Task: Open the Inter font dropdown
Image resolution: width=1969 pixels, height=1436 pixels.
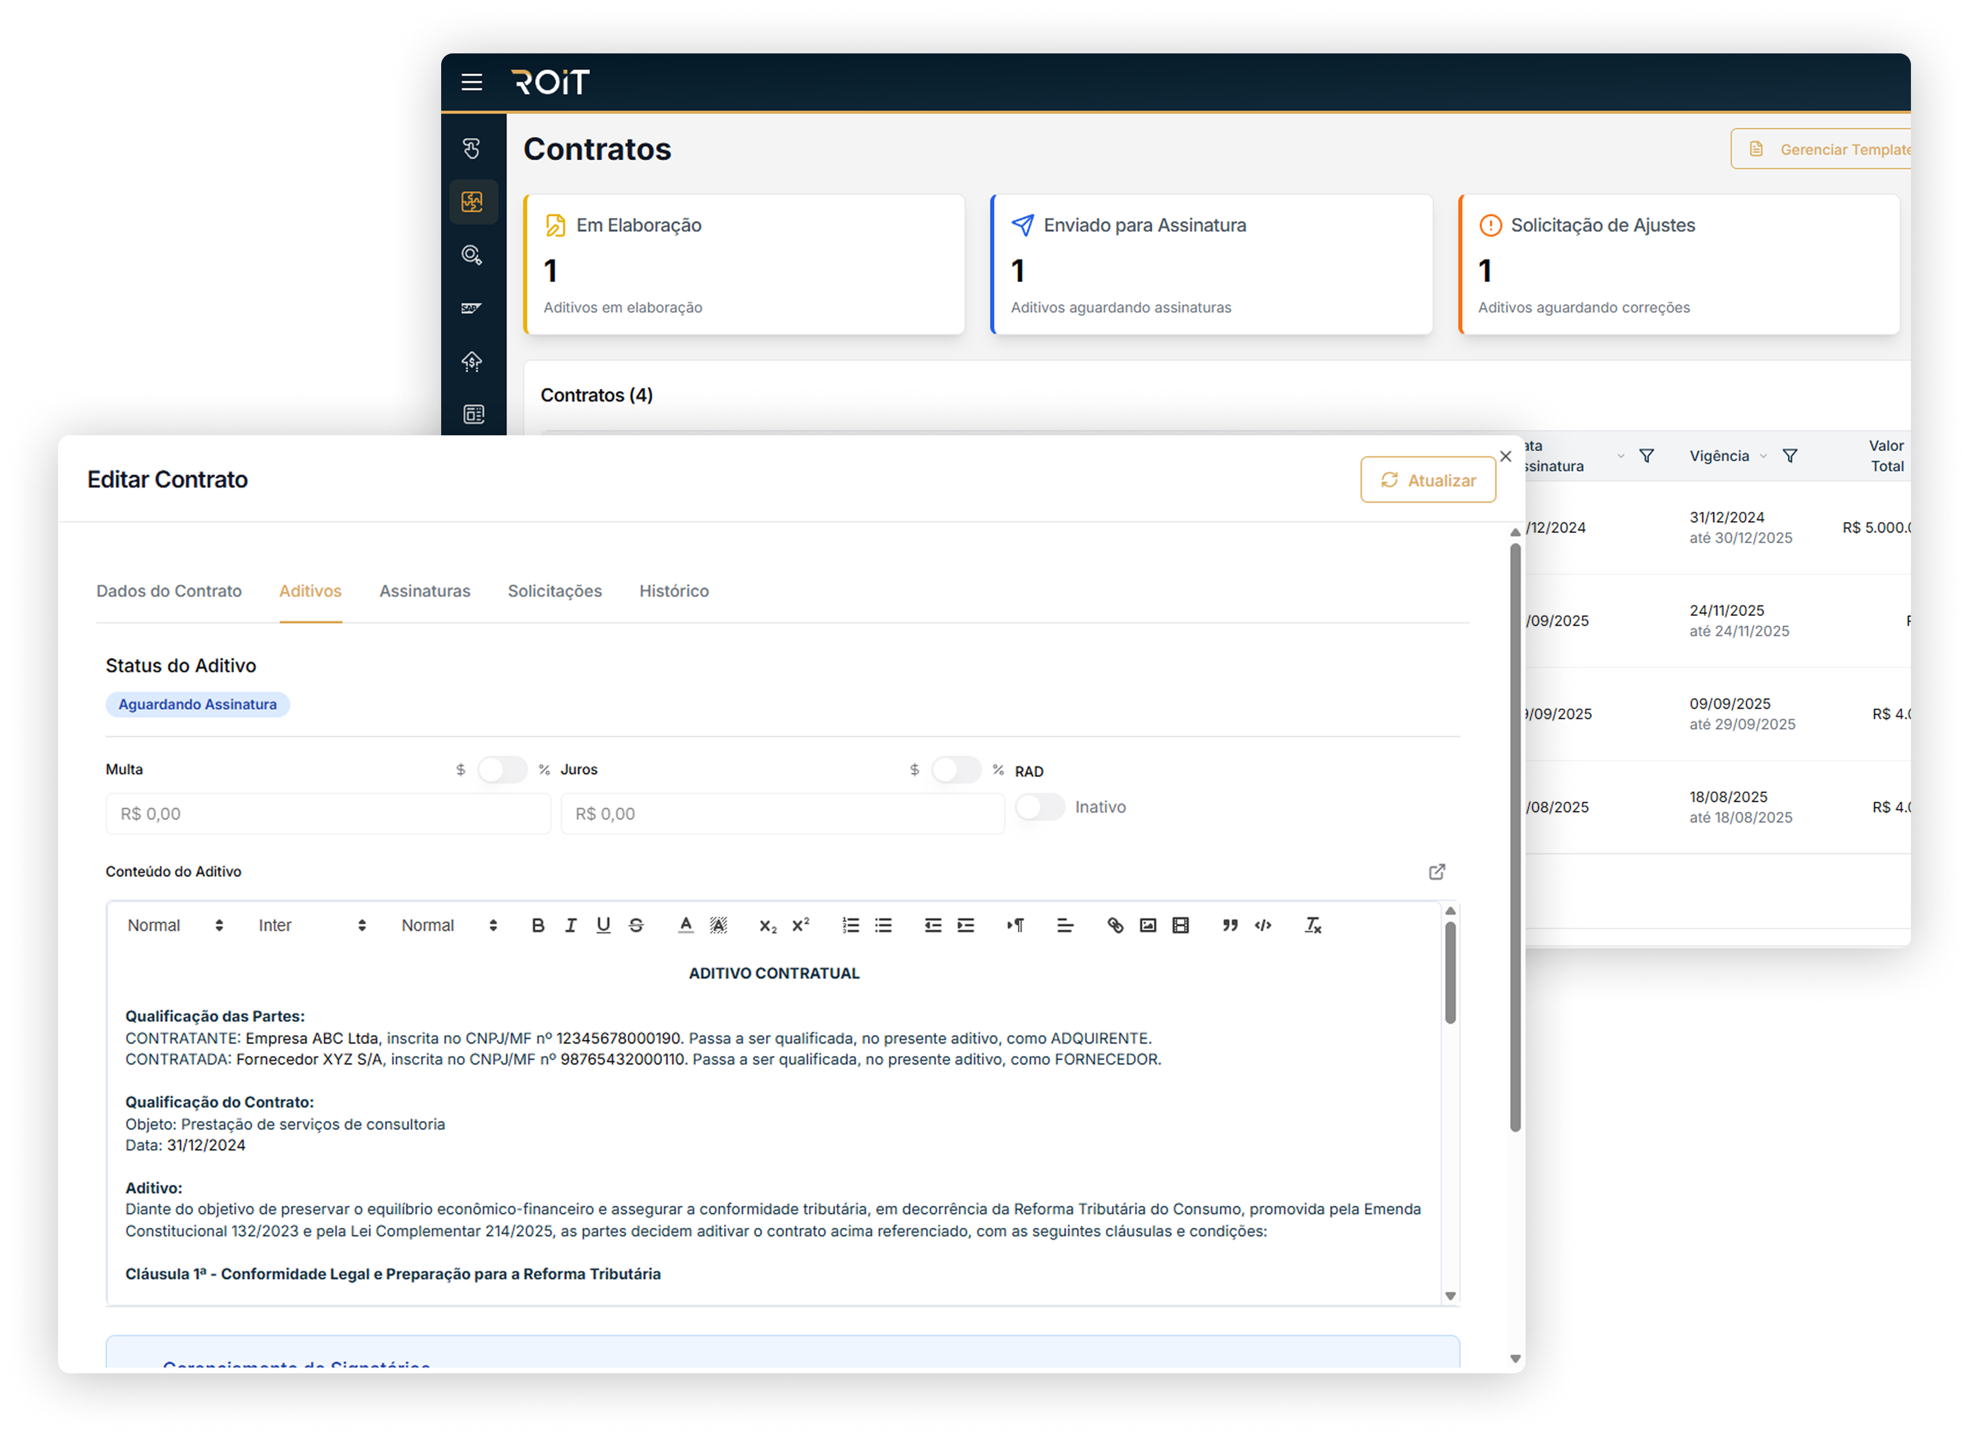Action: [311, 926]
